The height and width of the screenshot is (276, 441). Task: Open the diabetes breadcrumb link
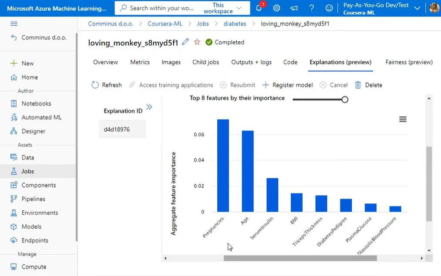click(x=235, y=23)
